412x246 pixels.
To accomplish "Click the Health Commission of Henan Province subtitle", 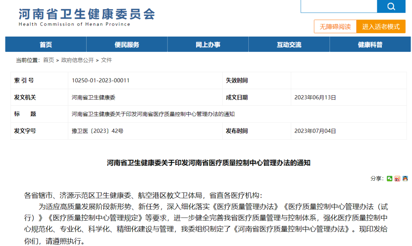I will point(74,24).
